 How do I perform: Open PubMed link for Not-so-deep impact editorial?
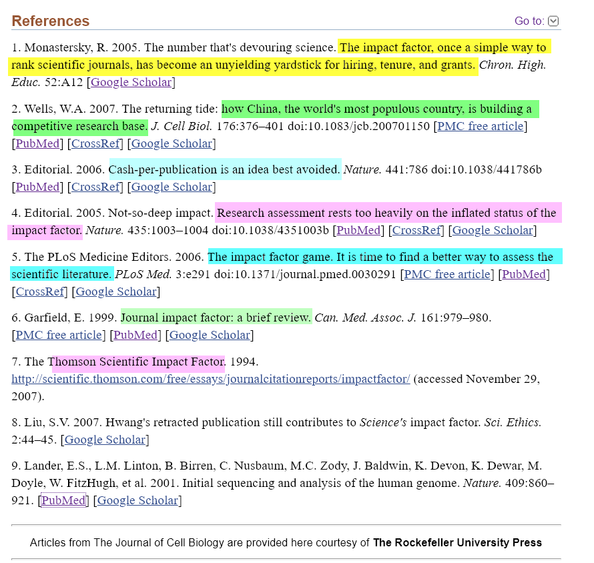tap(358, 231)
